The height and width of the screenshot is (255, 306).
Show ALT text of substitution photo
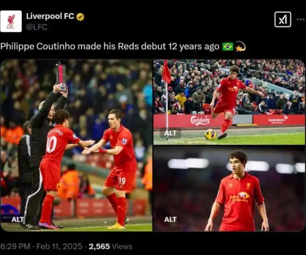coord(18,219)
